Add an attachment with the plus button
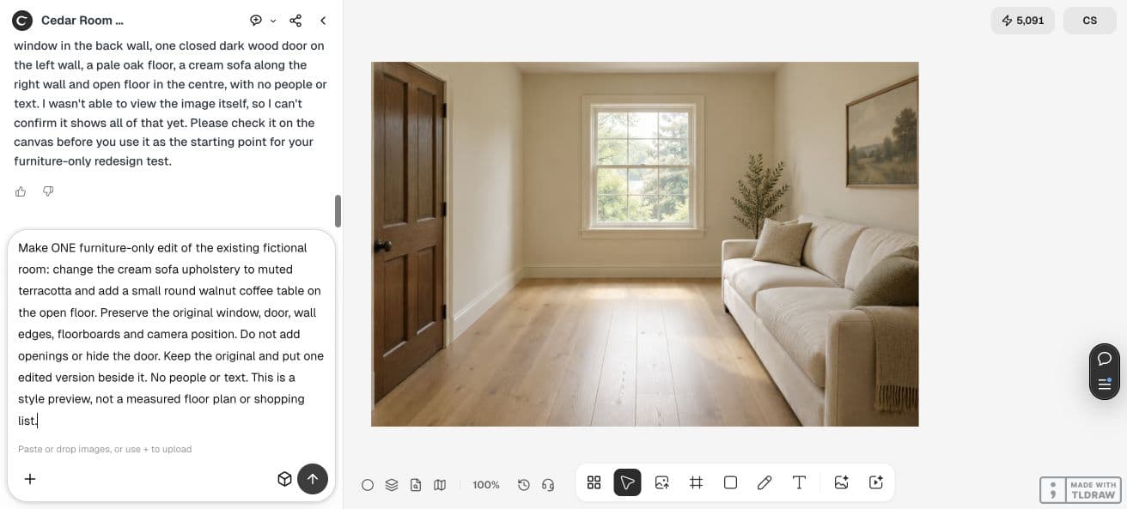 [x=30, y=479]
